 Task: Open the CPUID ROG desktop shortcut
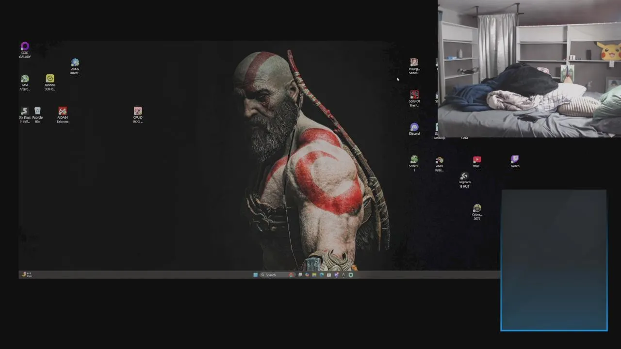(x=138, y=115)
